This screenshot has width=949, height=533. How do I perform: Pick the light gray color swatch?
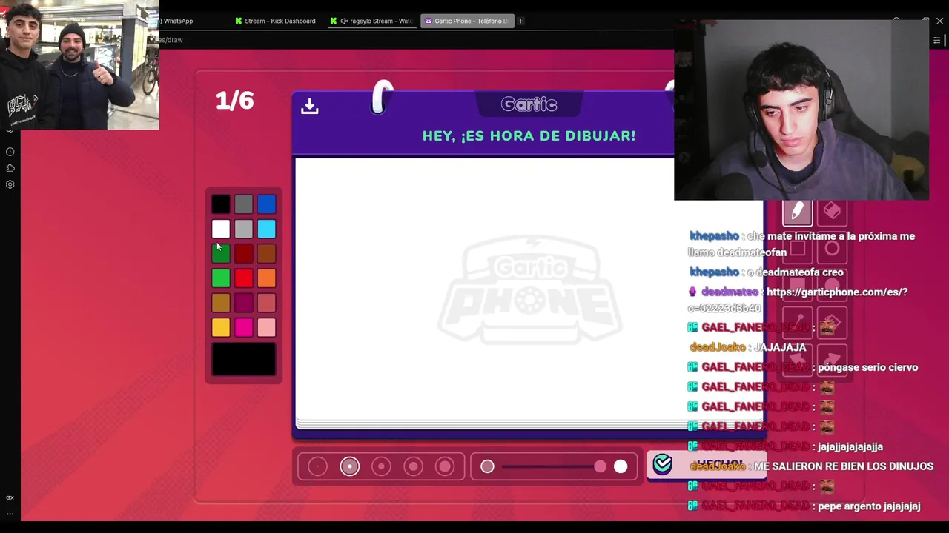pos(244,229)
